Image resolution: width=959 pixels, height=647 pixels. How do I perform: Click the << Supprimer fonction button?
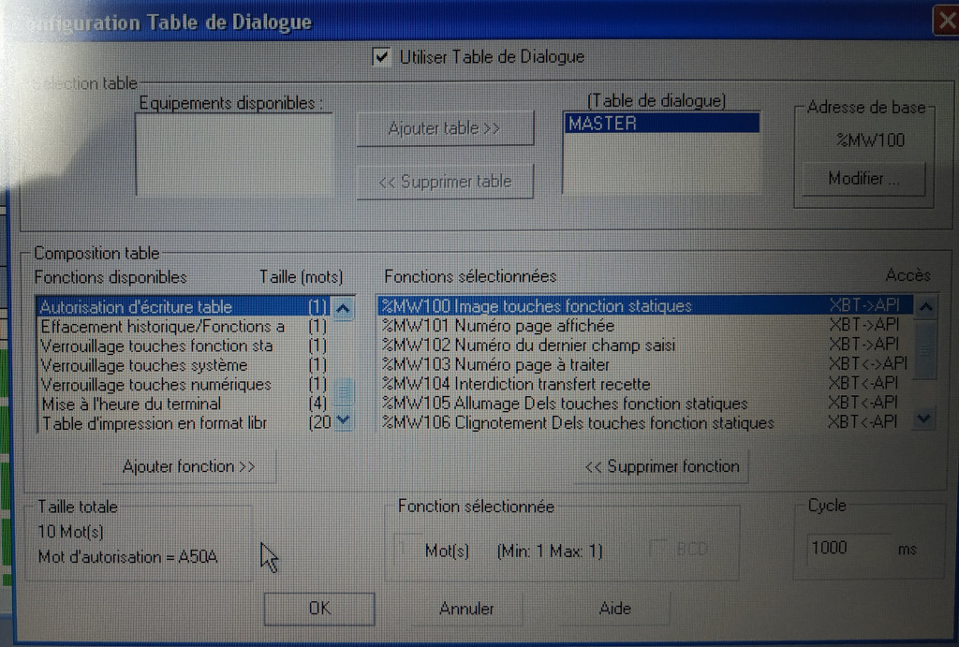pyautogui.click(x=661, y=466)
